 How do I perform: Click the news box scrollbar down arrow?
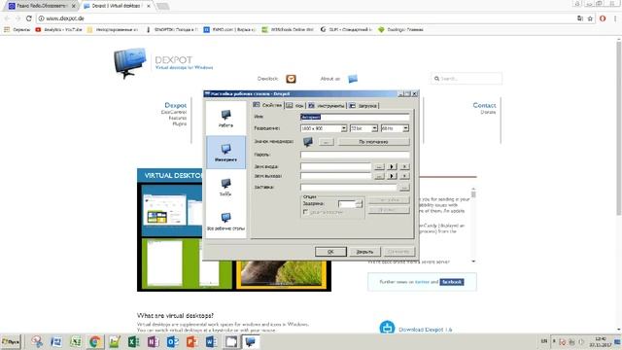(473, 262)
